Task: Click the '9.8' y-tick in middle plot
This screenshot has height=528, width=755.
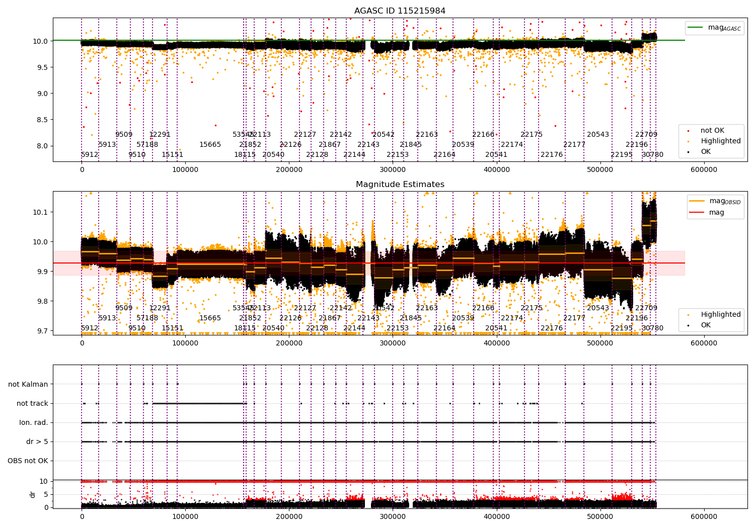Action: point(43,302)
